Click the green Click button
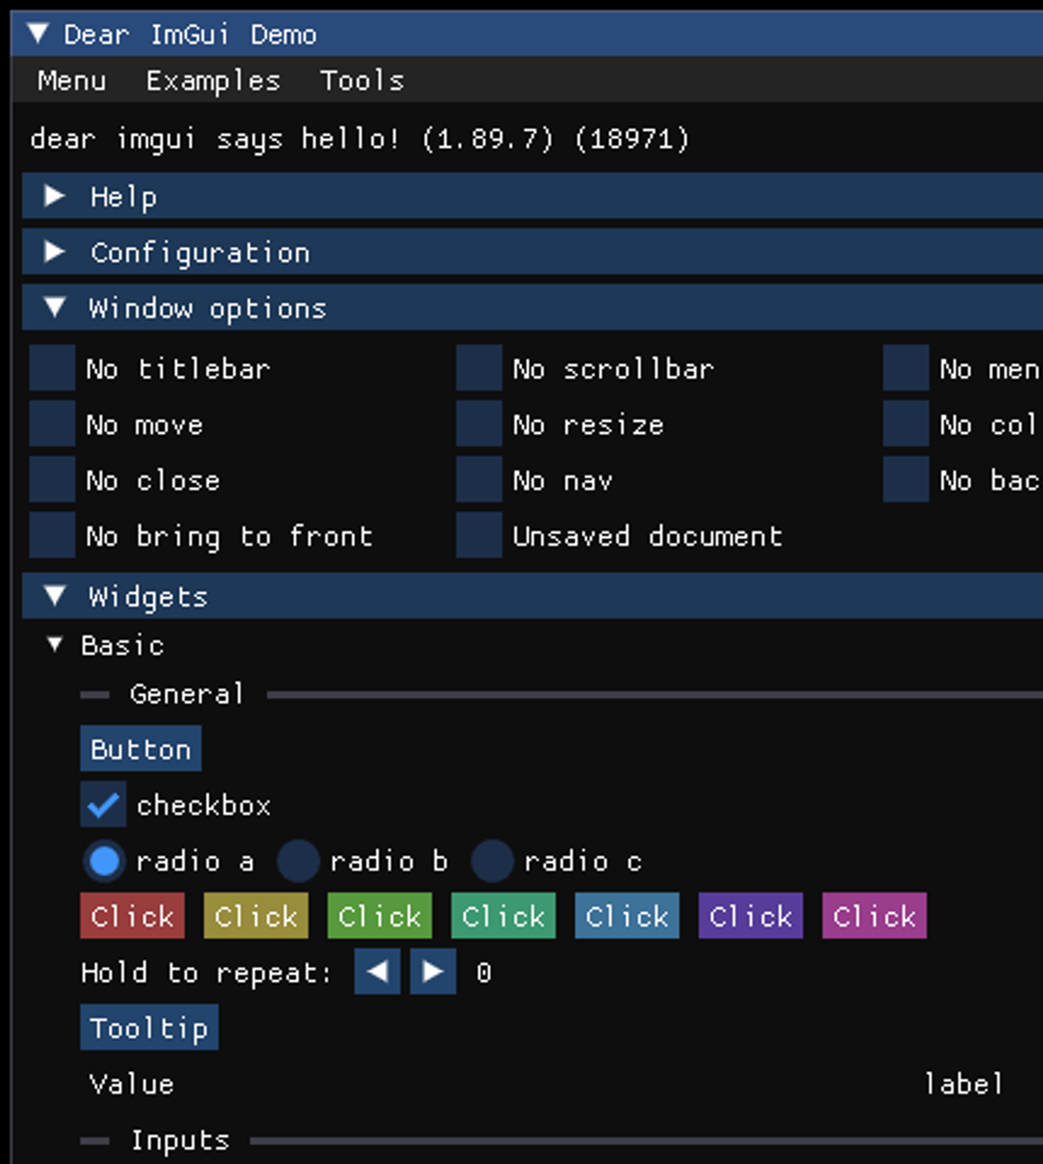The height and width of the screenshot is (1164, 1043). click(380, 915)
